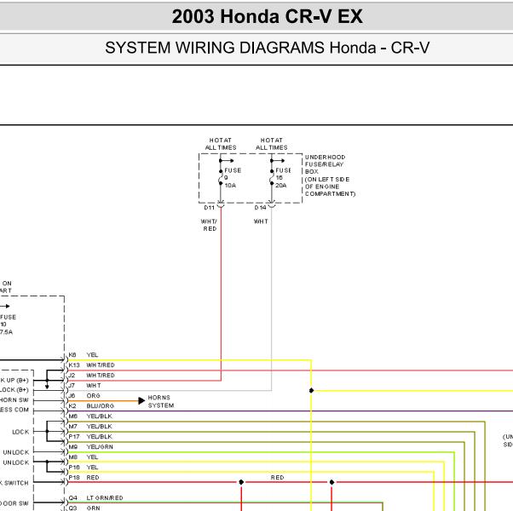Click the P18 pin label
513x511 pixels.
click(74, 477)
